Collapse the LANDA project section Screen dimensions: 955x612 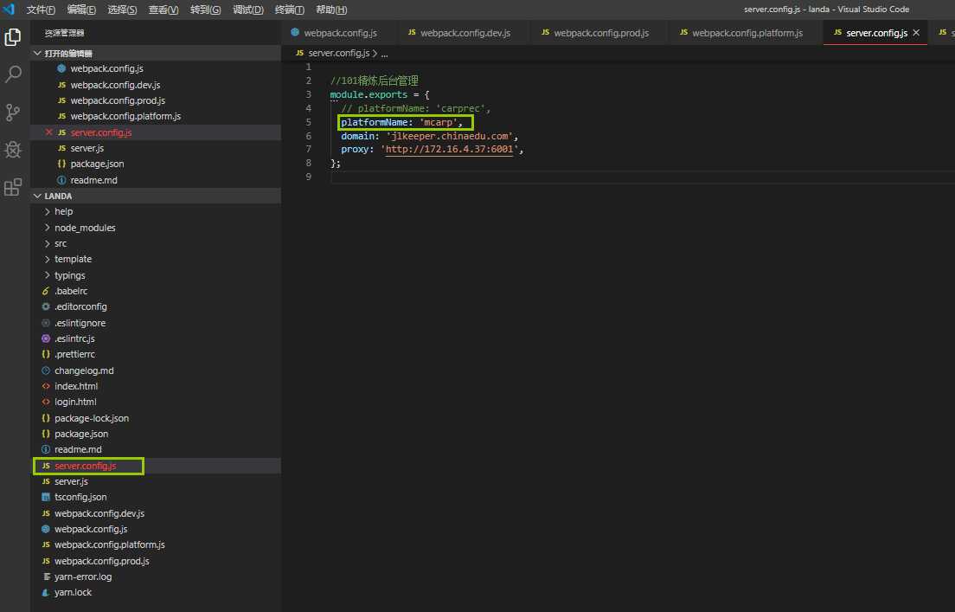click(58, 196)
